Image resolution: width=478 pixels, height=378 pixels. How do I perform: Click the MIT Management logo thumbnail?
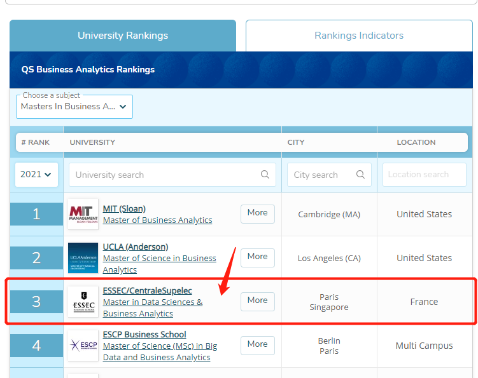83,214
